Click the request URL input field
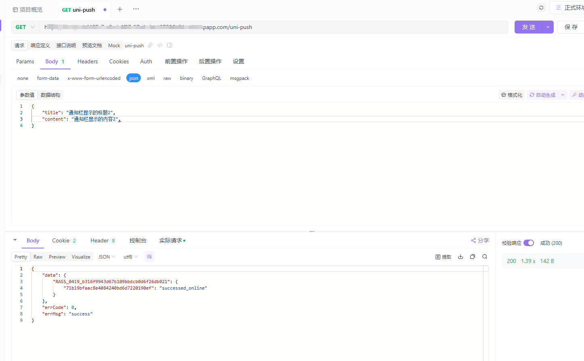The width and height of the screenshot is (584, 361). click(274, 27)
